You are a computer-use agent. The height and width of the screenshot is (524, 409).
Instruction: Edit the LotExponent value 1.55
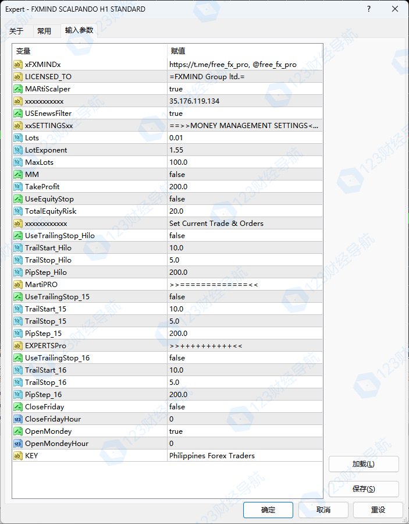[176, 150]
